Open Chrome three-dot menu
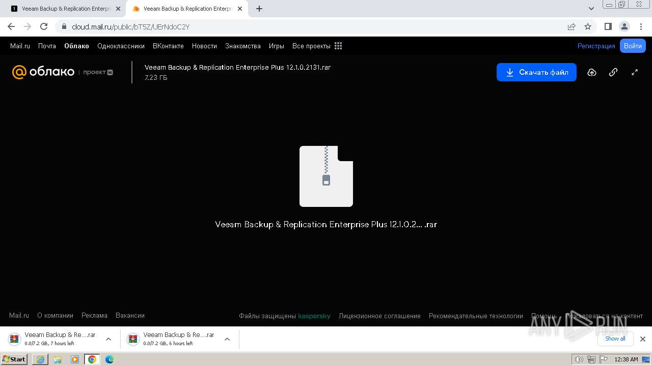 coord(641,26)
